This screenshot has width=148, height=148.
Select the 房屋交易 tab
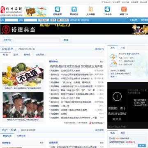click(x=7, y=136)
